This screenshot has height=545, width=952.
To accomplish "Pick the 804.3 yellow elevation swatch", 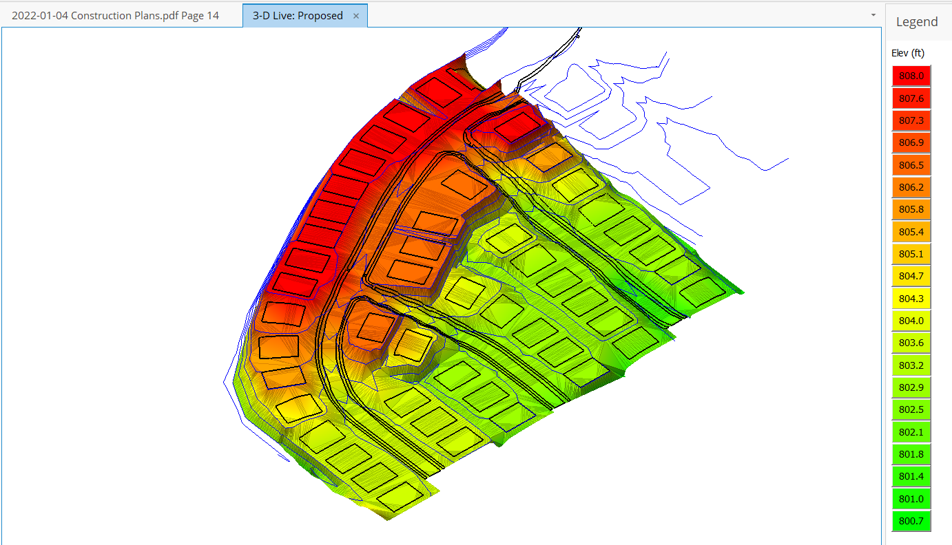I will coord(911,299).
